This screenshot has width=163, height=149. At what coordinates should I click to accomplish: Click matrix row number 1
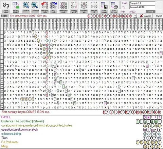click(2, 33)
